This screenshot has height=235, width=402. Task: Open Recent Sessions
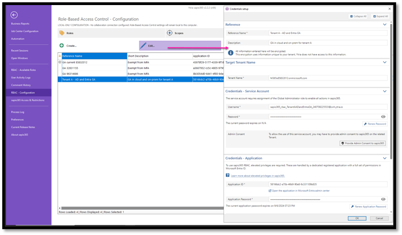coord(20,51)
